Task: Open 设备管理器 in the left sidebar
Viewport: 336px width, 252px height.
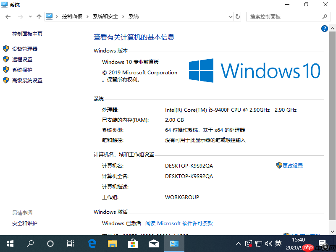Action: (26, 48)
